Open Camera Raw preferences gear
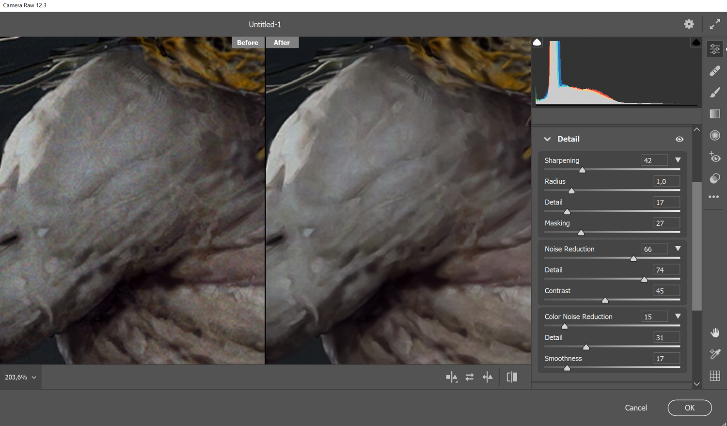This screenshot has width=727, height=426. [689, 24]
